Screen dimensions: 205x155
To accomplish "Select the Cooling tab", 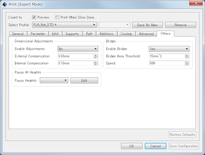I will click(126, 34).
